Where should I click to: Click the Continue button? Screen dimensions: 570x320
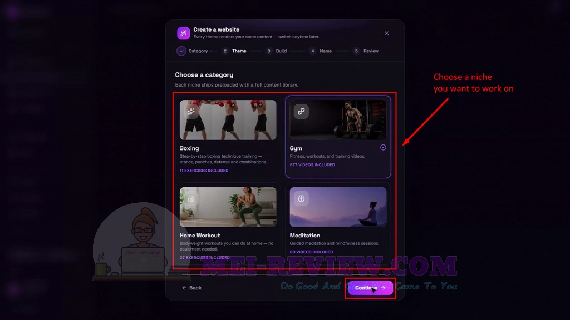[370, 288]
